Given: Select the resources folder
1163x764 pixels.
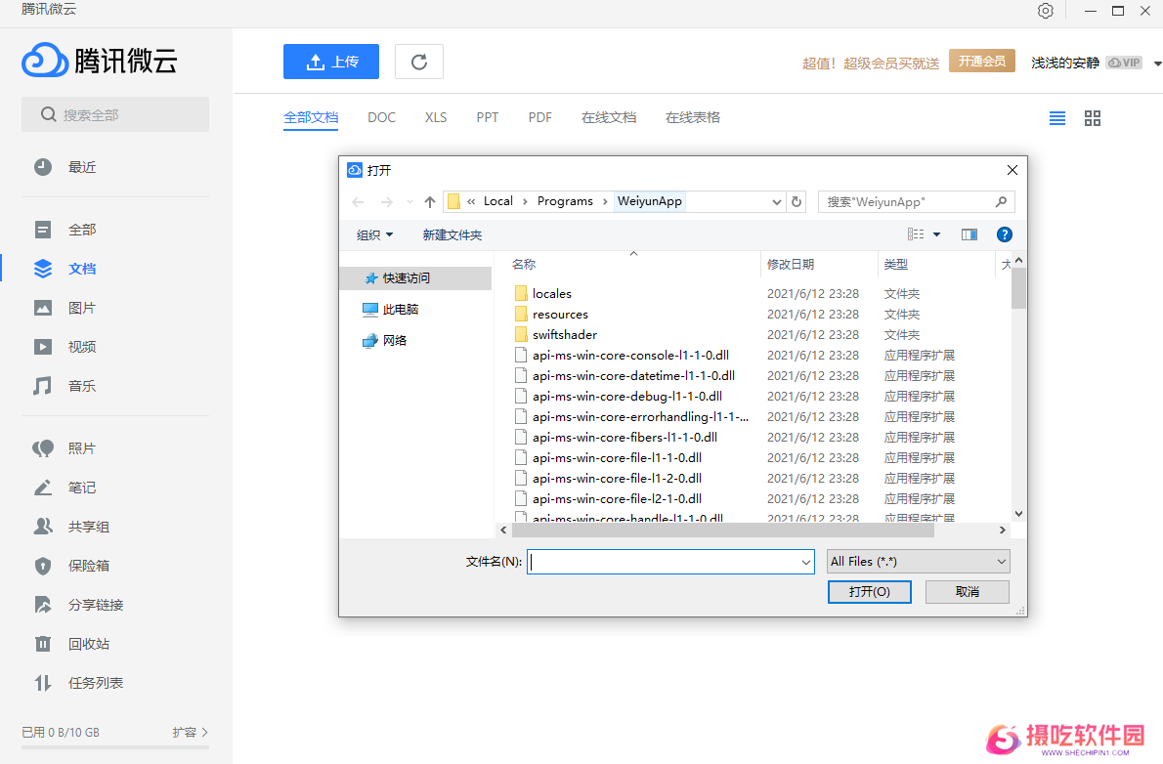Looking at the screenshot, I should [x=560, y=315].
